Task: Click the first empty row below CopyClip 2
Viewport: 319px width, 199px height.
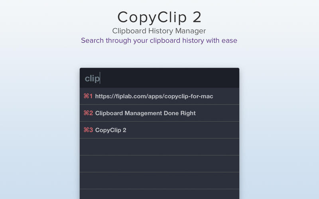Action: (x=159, y=147)
